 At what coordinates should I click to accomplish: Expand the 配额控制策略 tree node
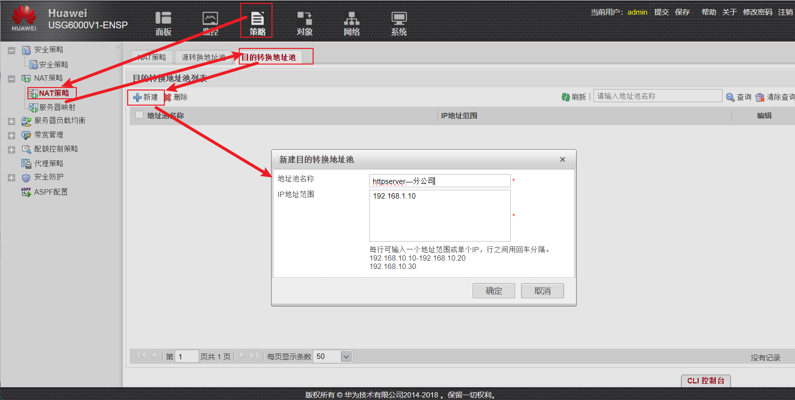(12, 150)
